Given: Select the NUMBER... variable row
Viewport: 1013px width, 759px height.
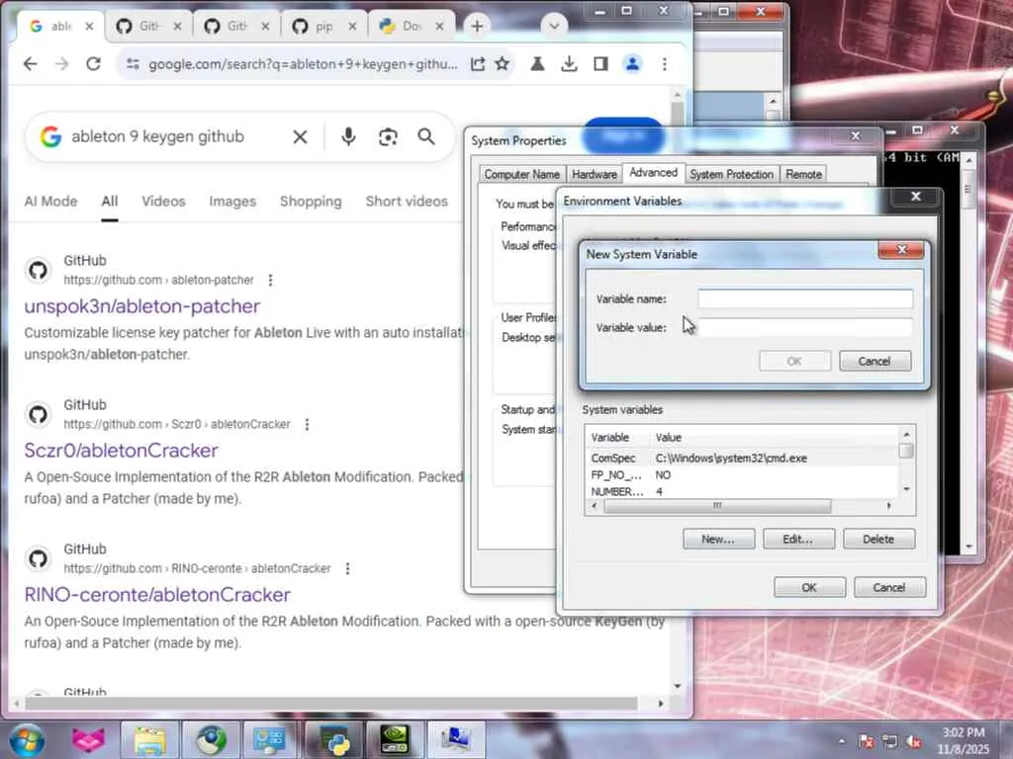Looking at the screenshot, I should click(x=742, y=491).
